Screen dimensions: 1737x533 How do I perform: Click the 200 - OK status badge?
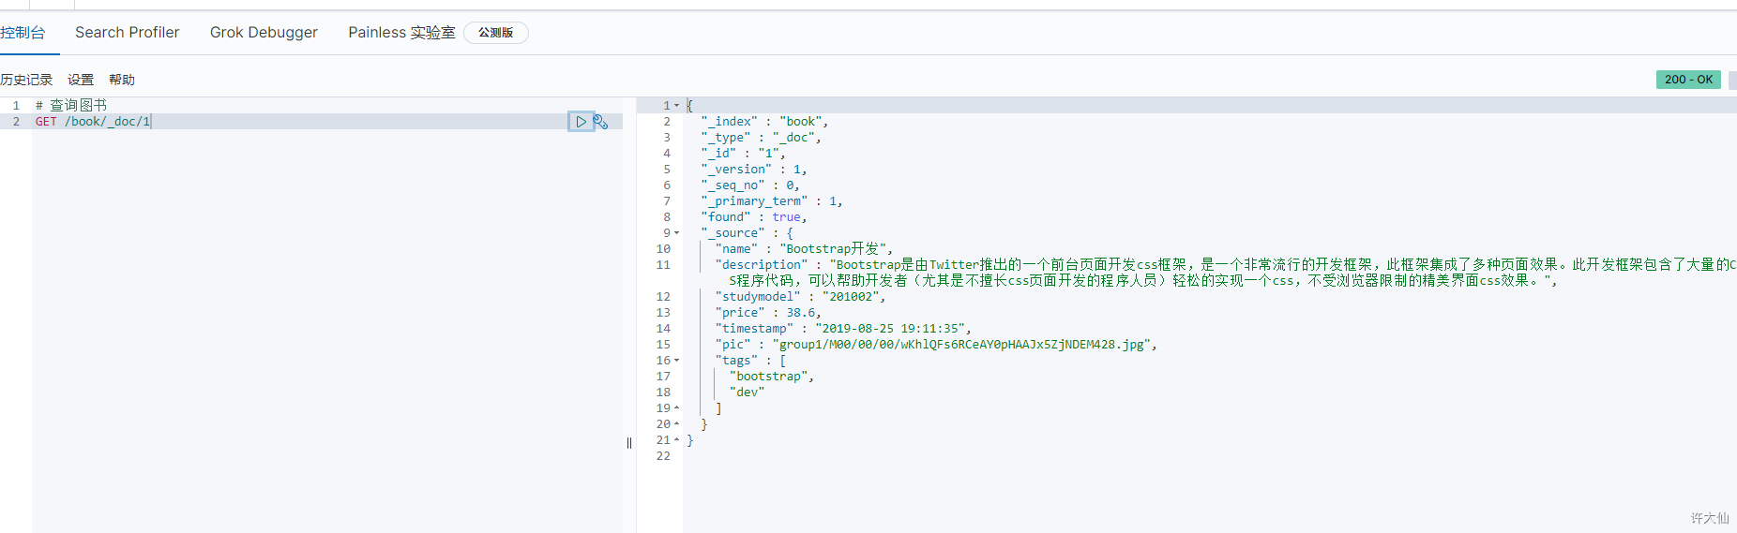click(x=1688, y=80)
